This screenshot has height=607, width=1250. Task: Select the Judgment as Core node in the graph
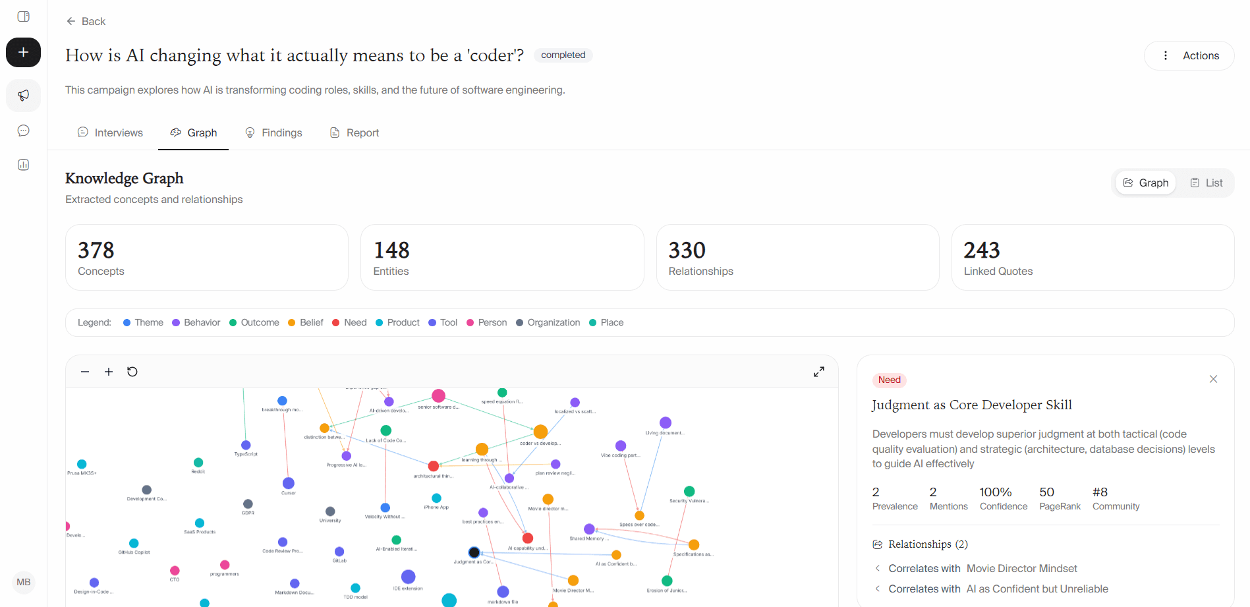(474, 552)
